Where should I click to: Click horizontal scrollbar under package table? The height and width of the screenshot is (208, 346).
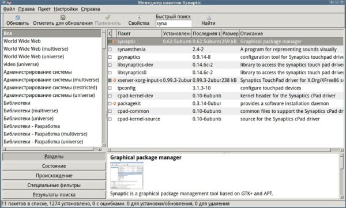click(x=225, y=150)
